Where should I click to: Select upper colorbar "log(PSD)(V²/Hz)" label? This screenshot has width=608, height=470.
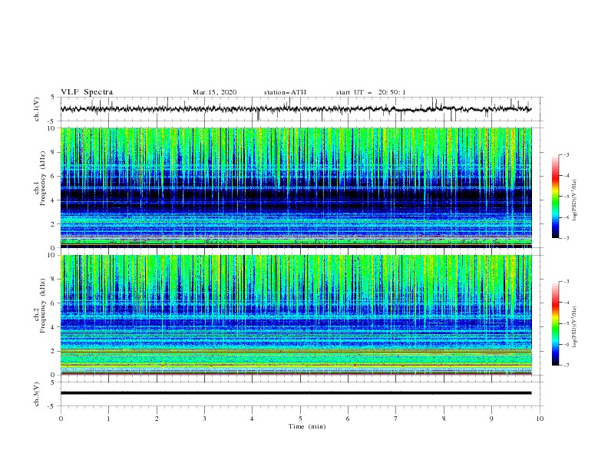575,200
